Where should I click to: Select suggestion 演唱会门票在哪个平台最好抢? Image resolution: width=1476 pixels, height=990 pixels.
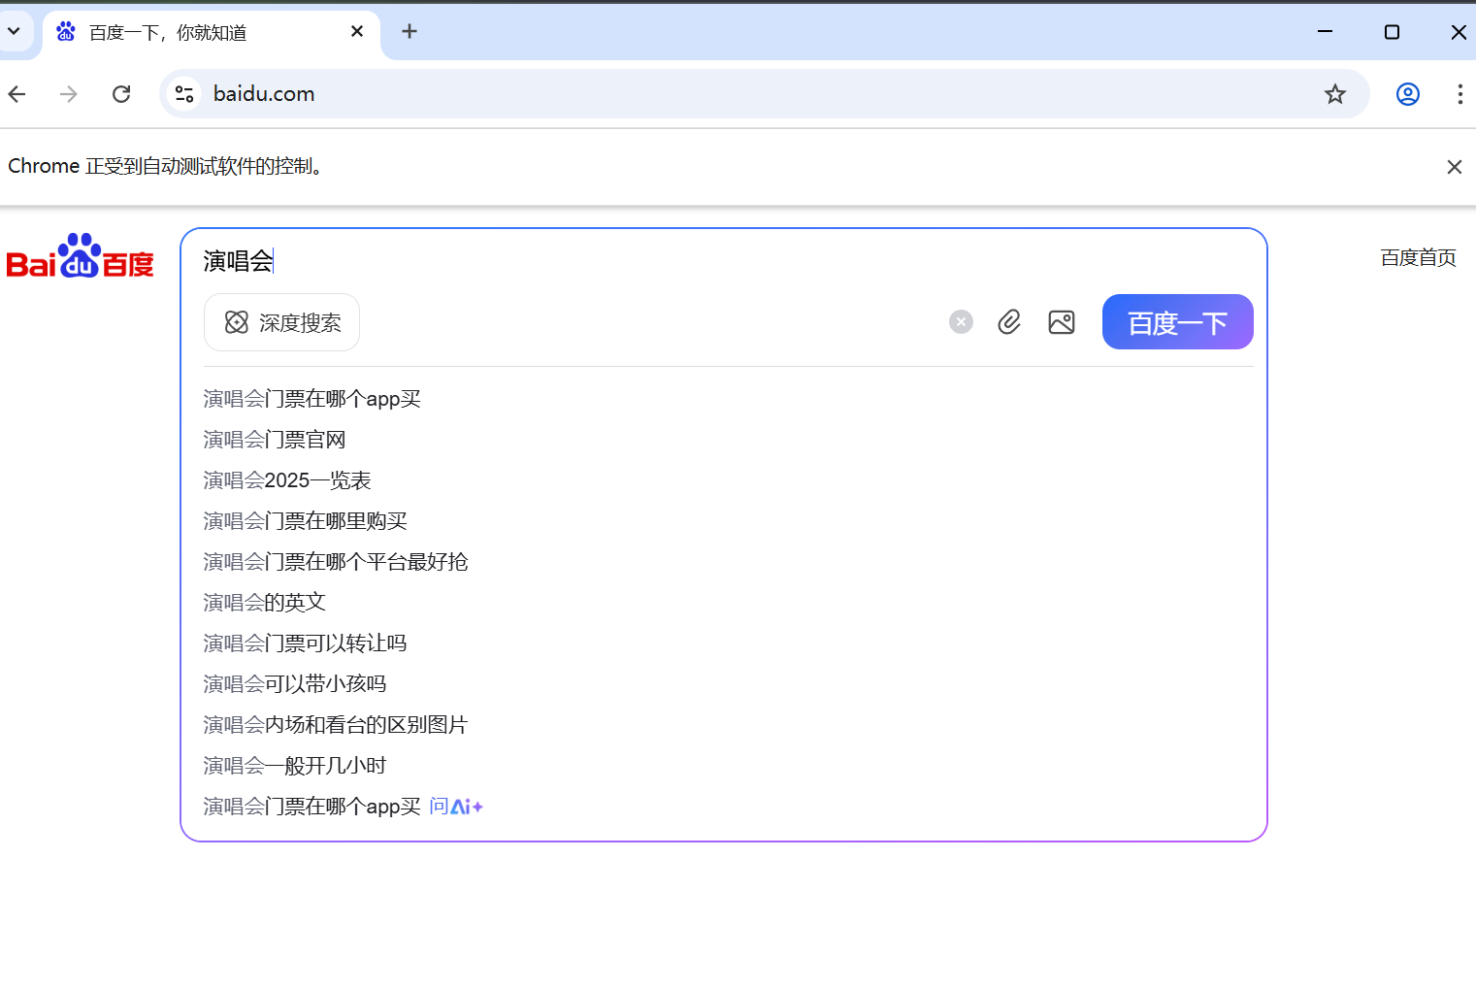click(336, 562)
